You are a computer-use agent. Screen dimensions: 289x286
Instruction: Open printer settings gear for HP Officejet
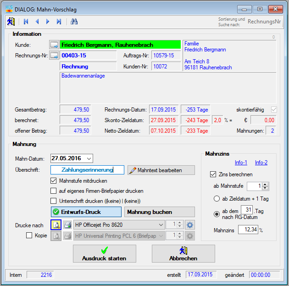pos(190,225)
